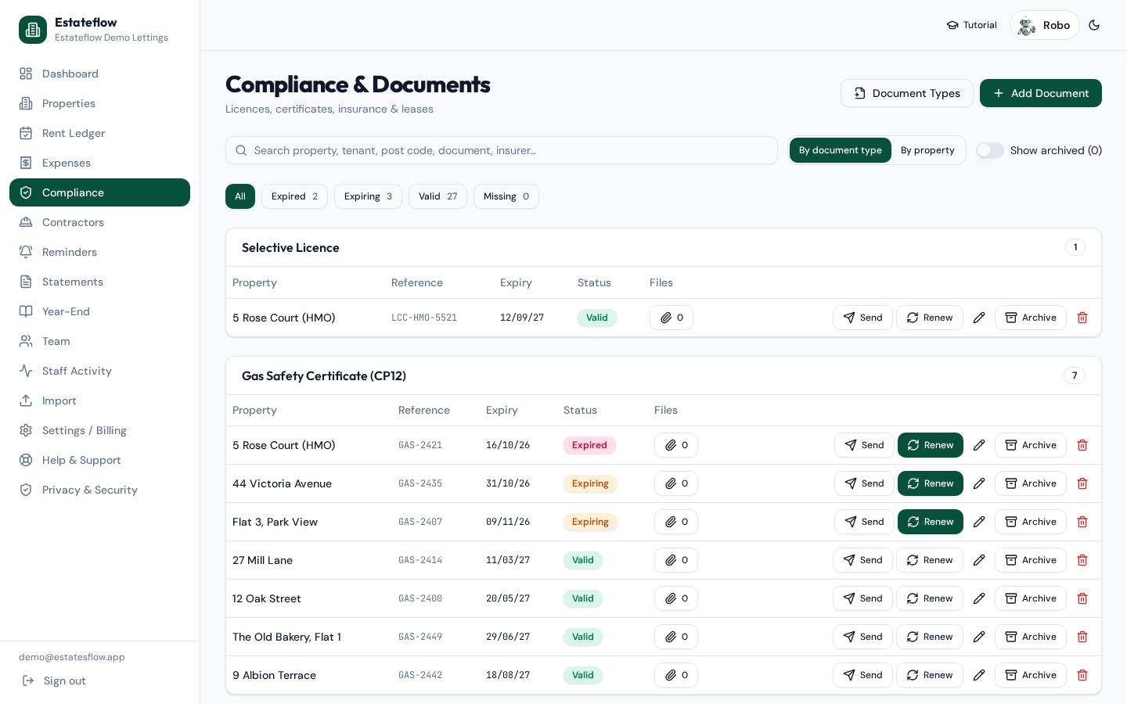1127x704 pixels.
Task: Sign out of the demo account
Action: coord(54,681)
